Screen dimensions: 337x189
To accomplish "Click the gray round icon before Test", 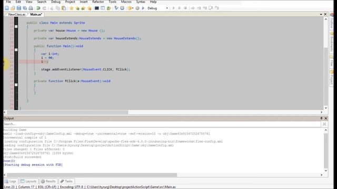I will coord(137,8).
